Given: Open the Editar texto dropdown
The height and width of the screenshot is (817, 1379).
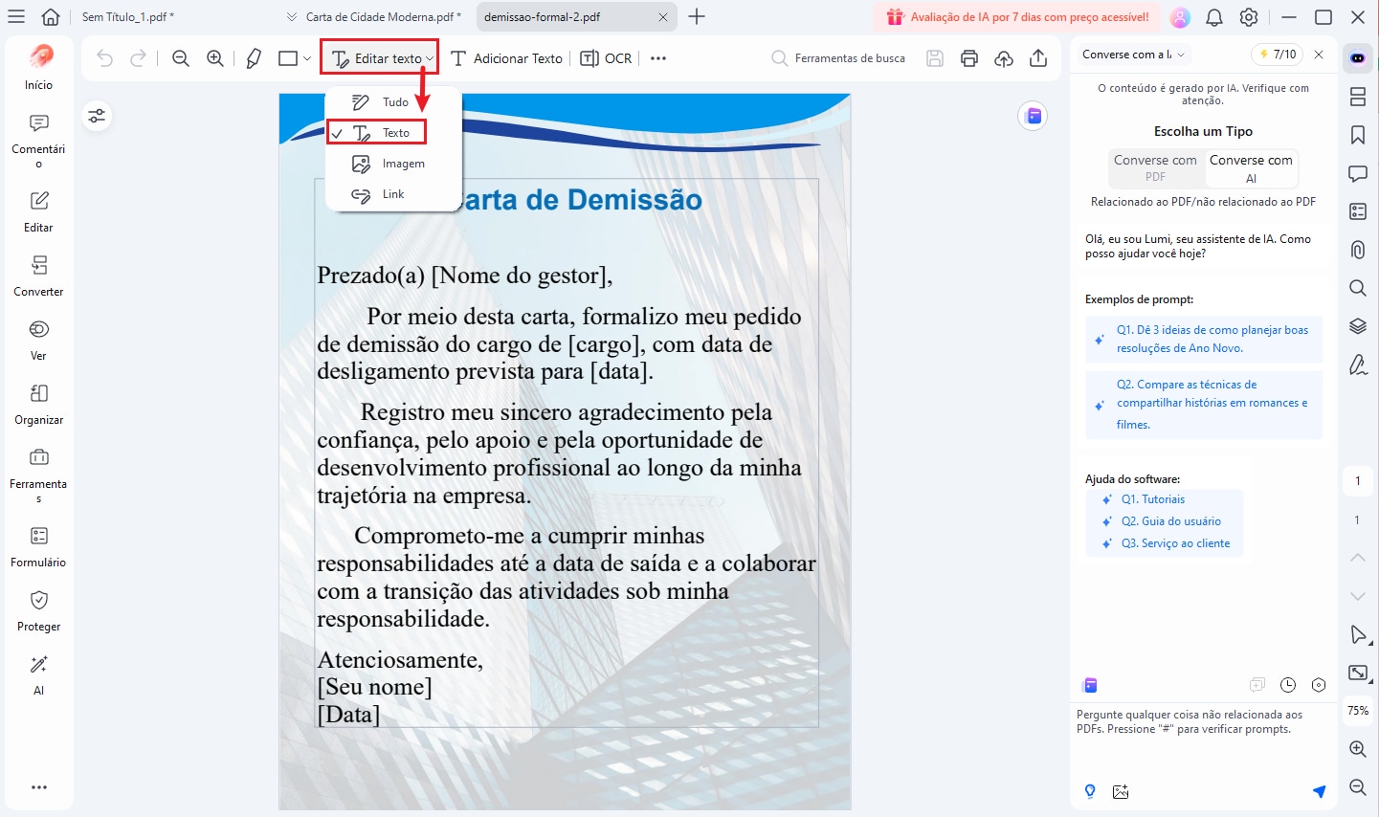Looking at the screenshot, I should click(x=379, y=57).
